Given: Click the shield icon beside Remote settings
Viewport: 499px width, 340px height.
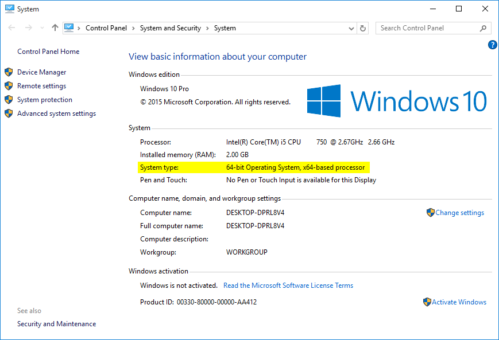Looking at the screenshot, I should tap(9, 86).
